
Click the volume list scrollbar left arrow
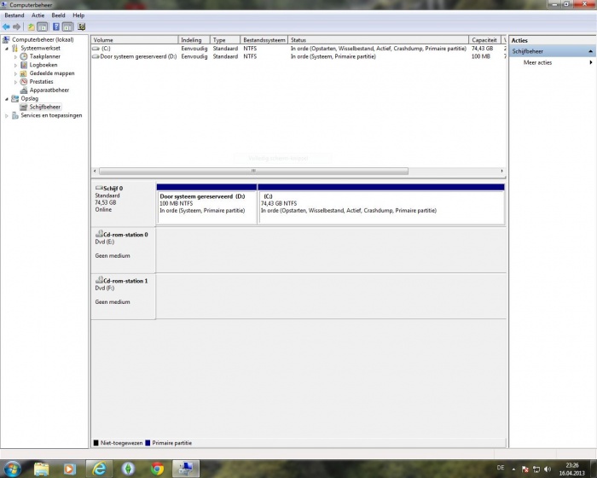pos(95,172)
